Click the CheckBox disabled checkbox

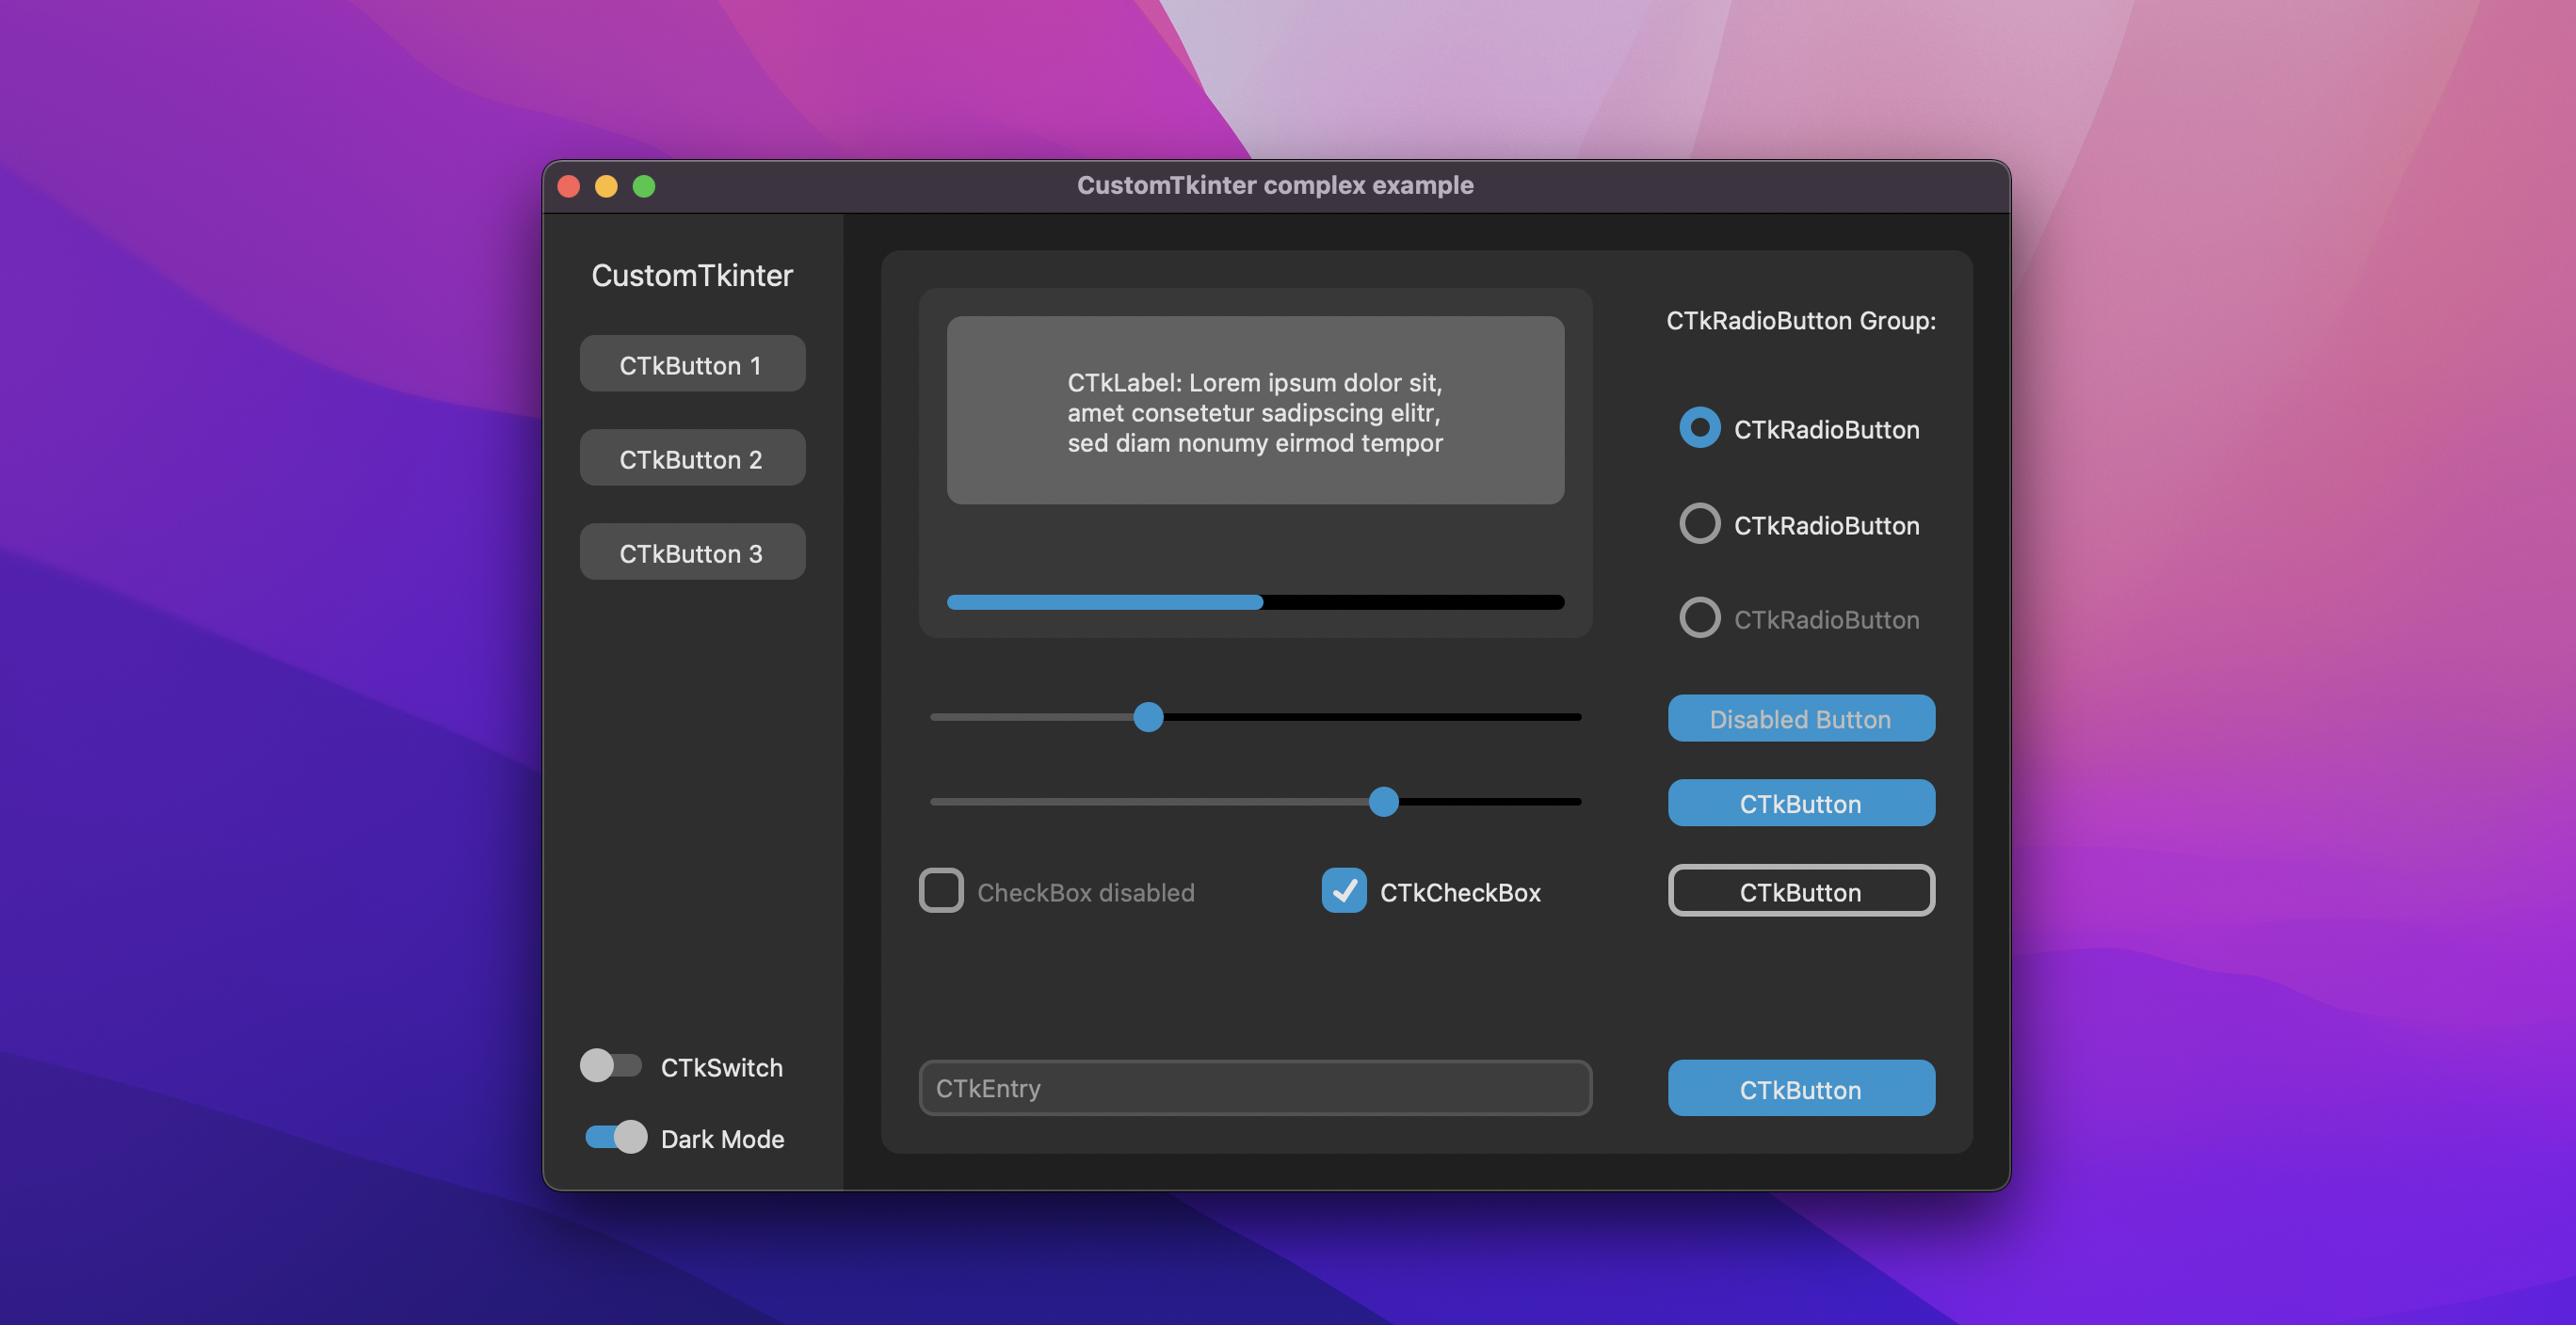[x=941, y=890]
